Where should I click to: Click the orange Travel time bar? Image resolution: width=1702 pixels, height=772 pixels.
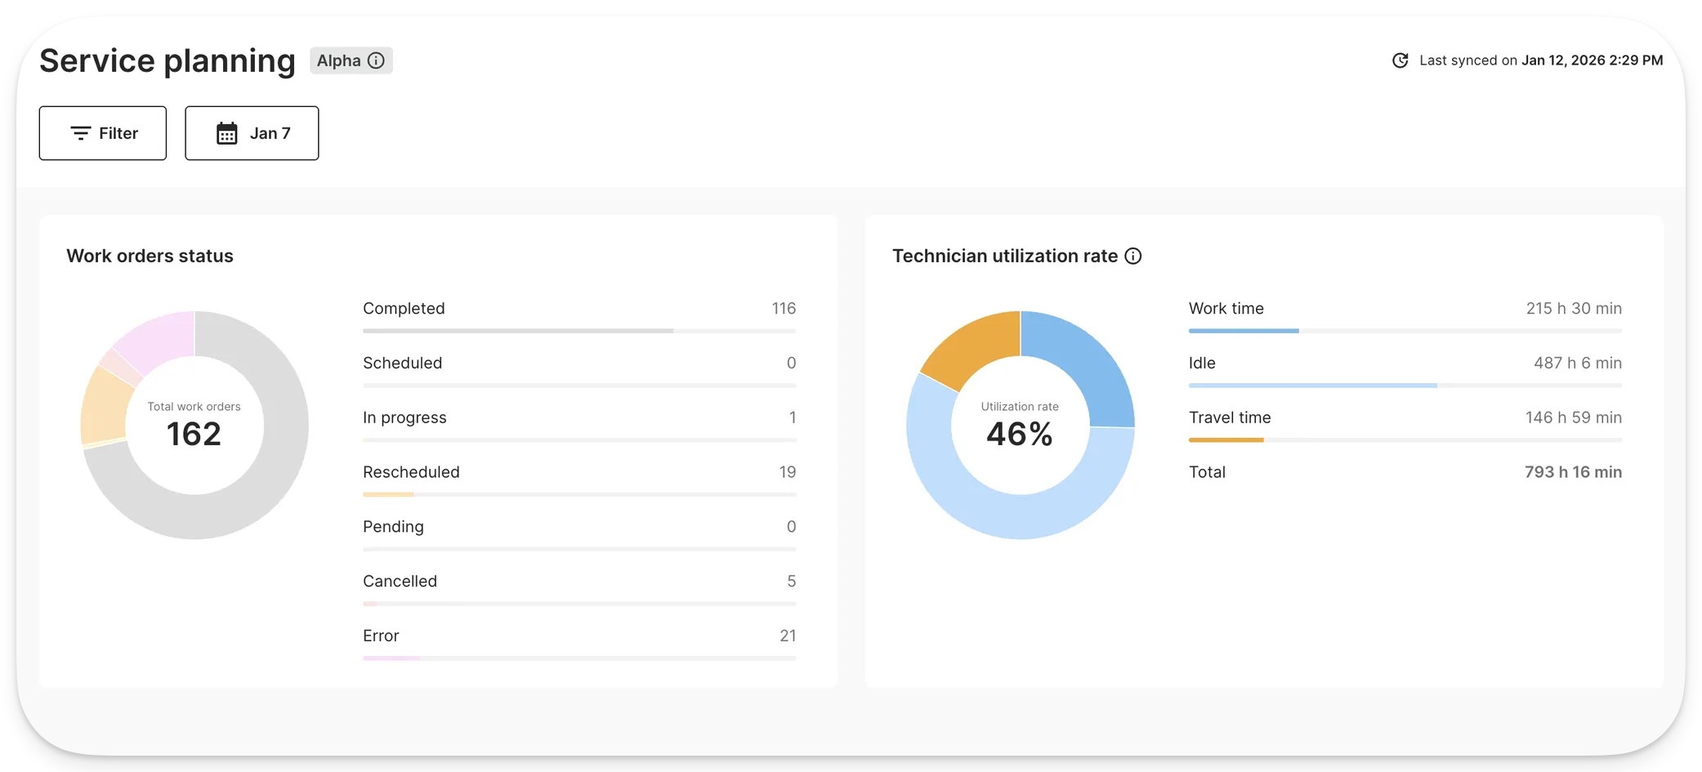[1226, 440]
